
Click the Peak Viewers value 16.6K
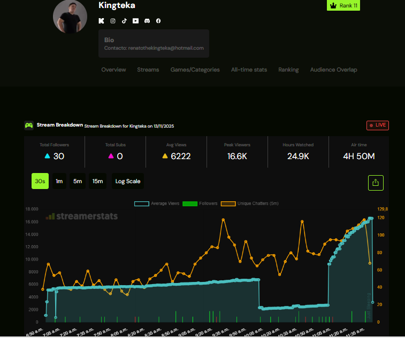click(237, 156)
